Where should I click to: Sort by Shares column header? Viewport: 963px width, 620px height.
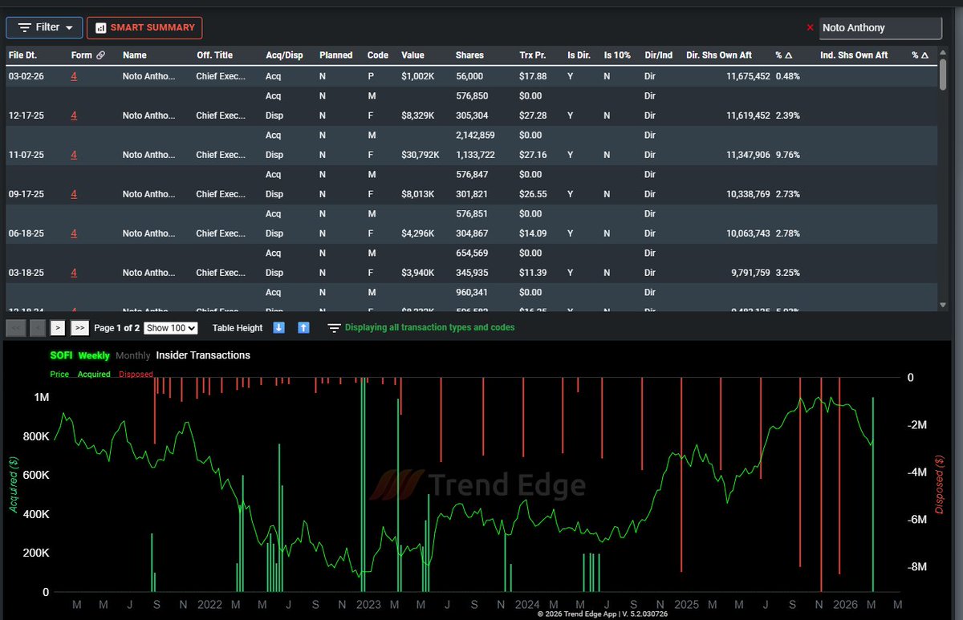coord(469,55)
